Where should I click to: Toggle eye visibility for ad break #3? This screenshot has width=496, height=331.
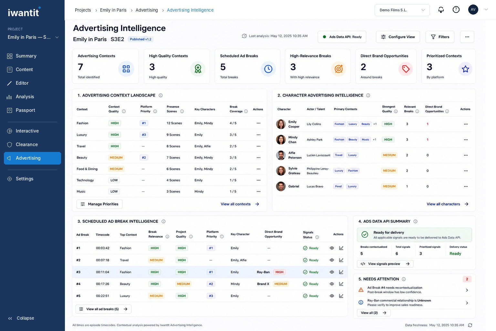[x=332, y=272]
